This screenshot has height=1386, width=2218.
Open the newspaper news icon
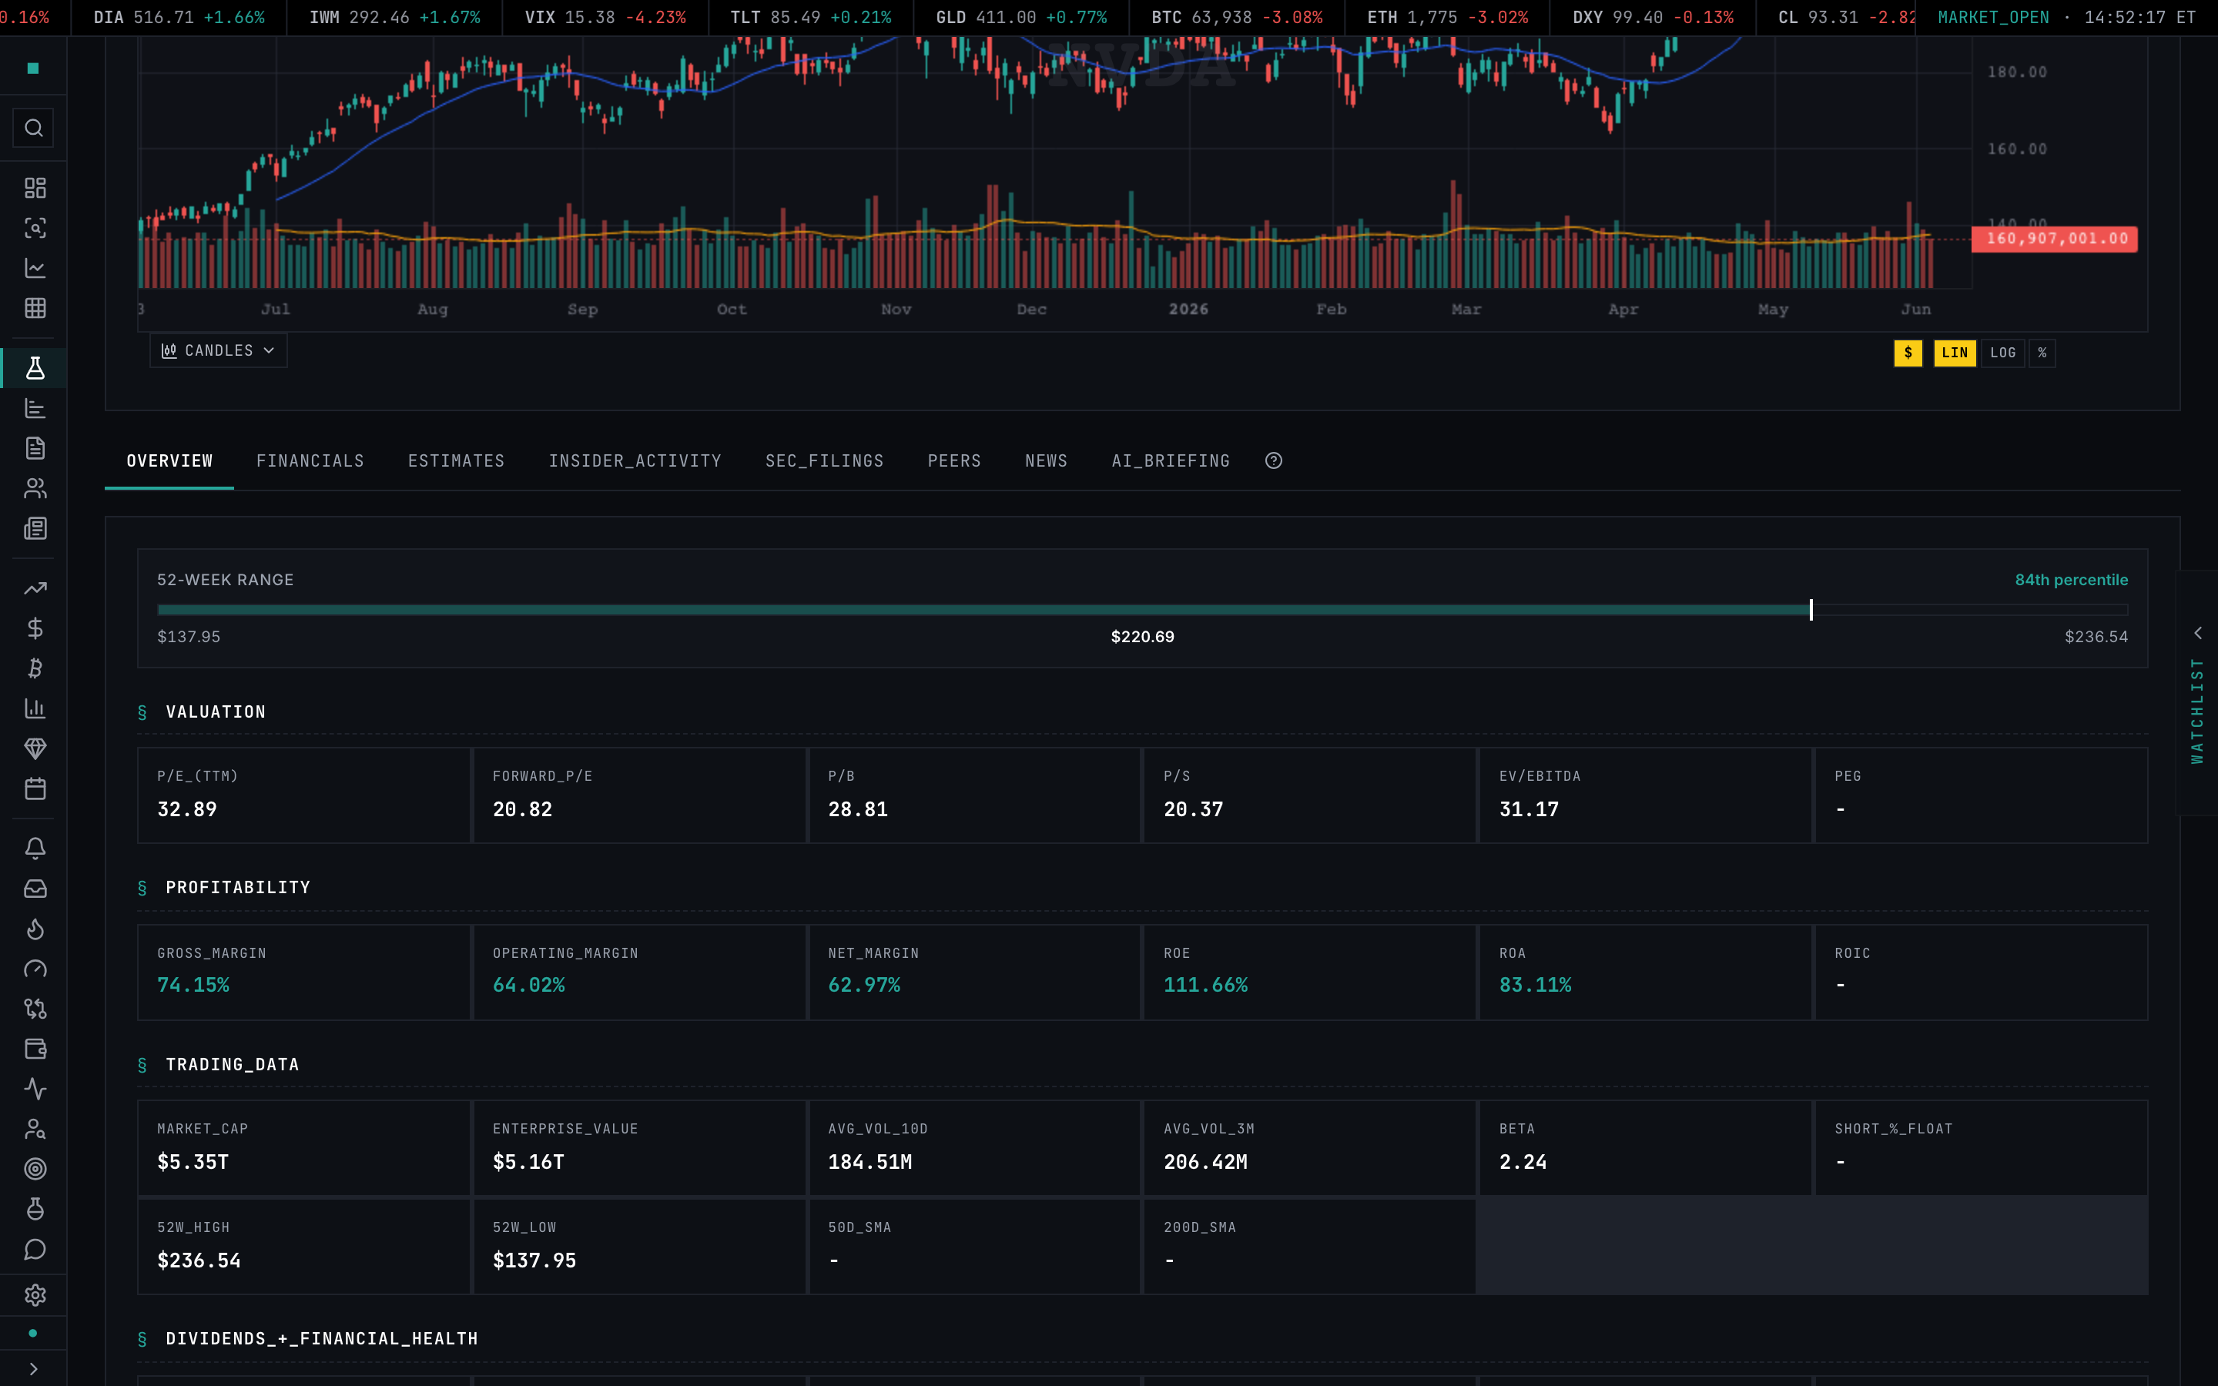point(35,529)
